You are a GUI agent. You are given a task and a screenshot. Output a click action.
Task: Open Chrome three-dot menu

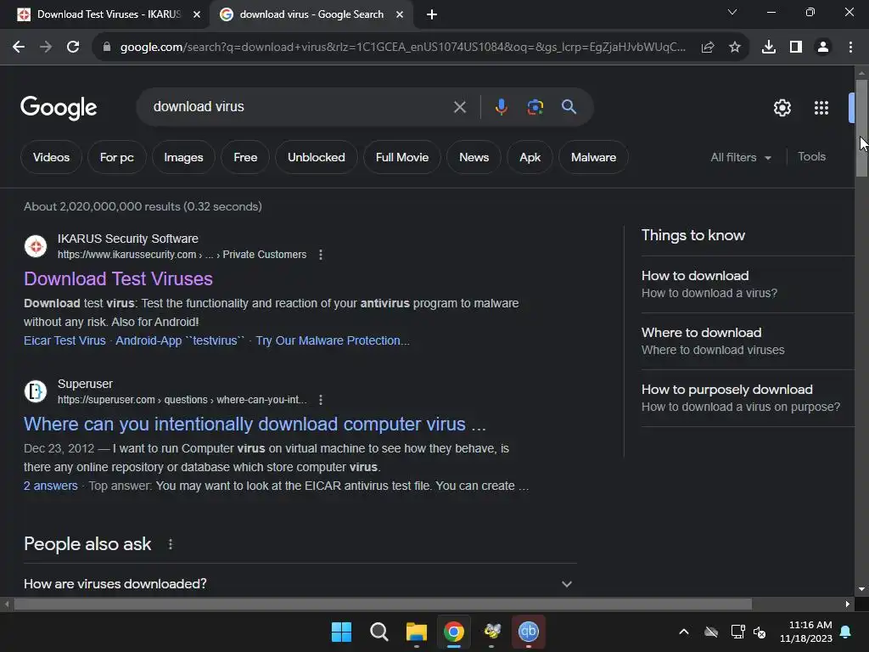tap(850, 48)
